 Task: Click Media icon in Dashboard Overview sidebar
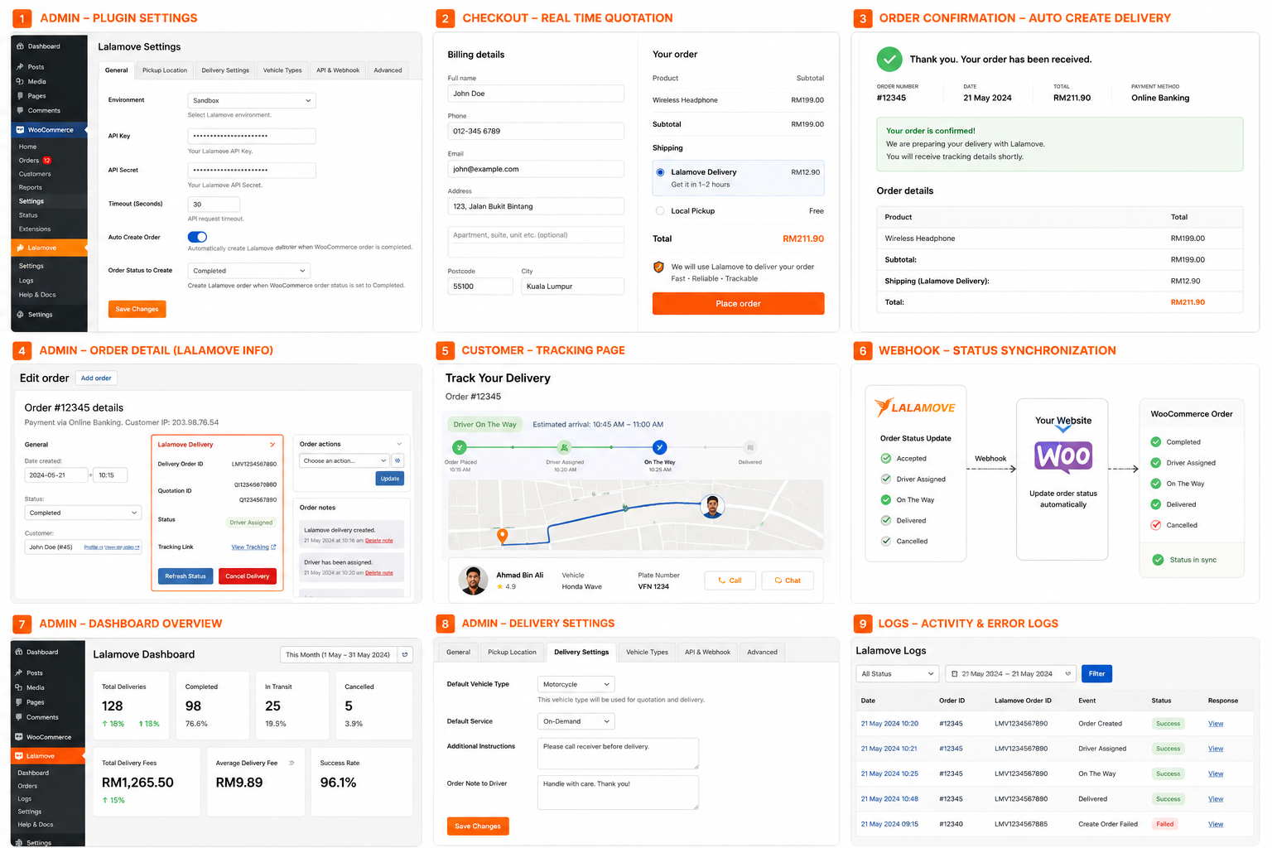coord(18,687)
